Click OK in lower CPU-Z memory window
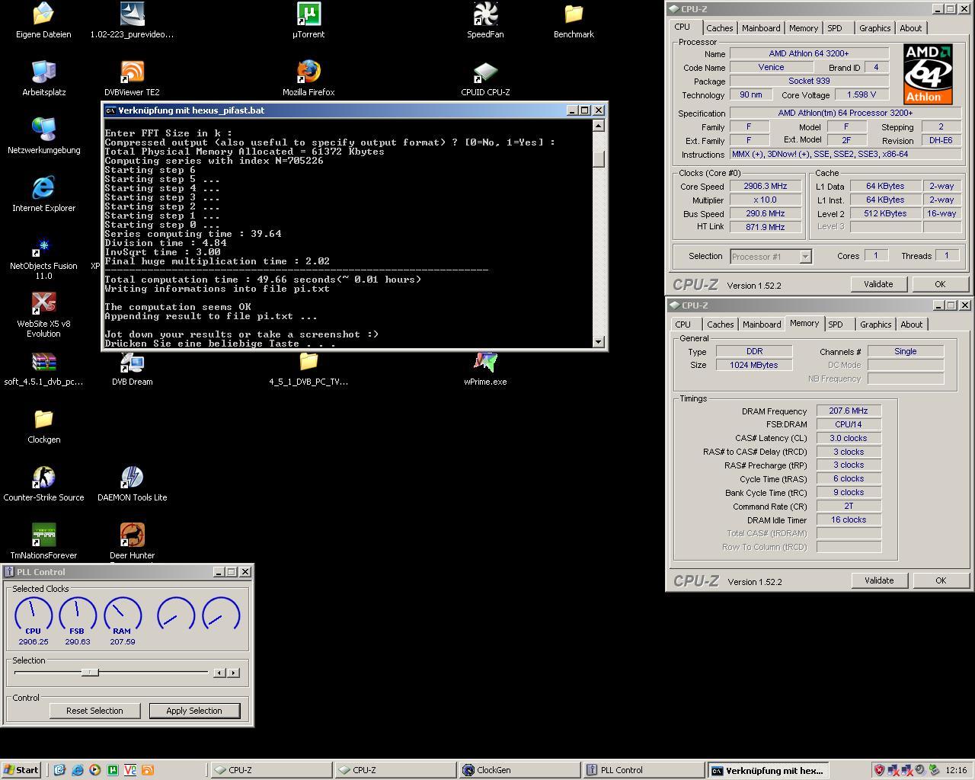 941,580
